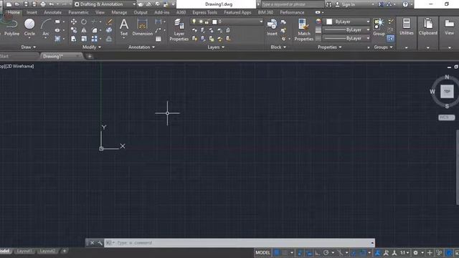Click the Save icon in quick access toolbar
The width and height of the screenshot is (459, 258).
click(x=26, y=4)
